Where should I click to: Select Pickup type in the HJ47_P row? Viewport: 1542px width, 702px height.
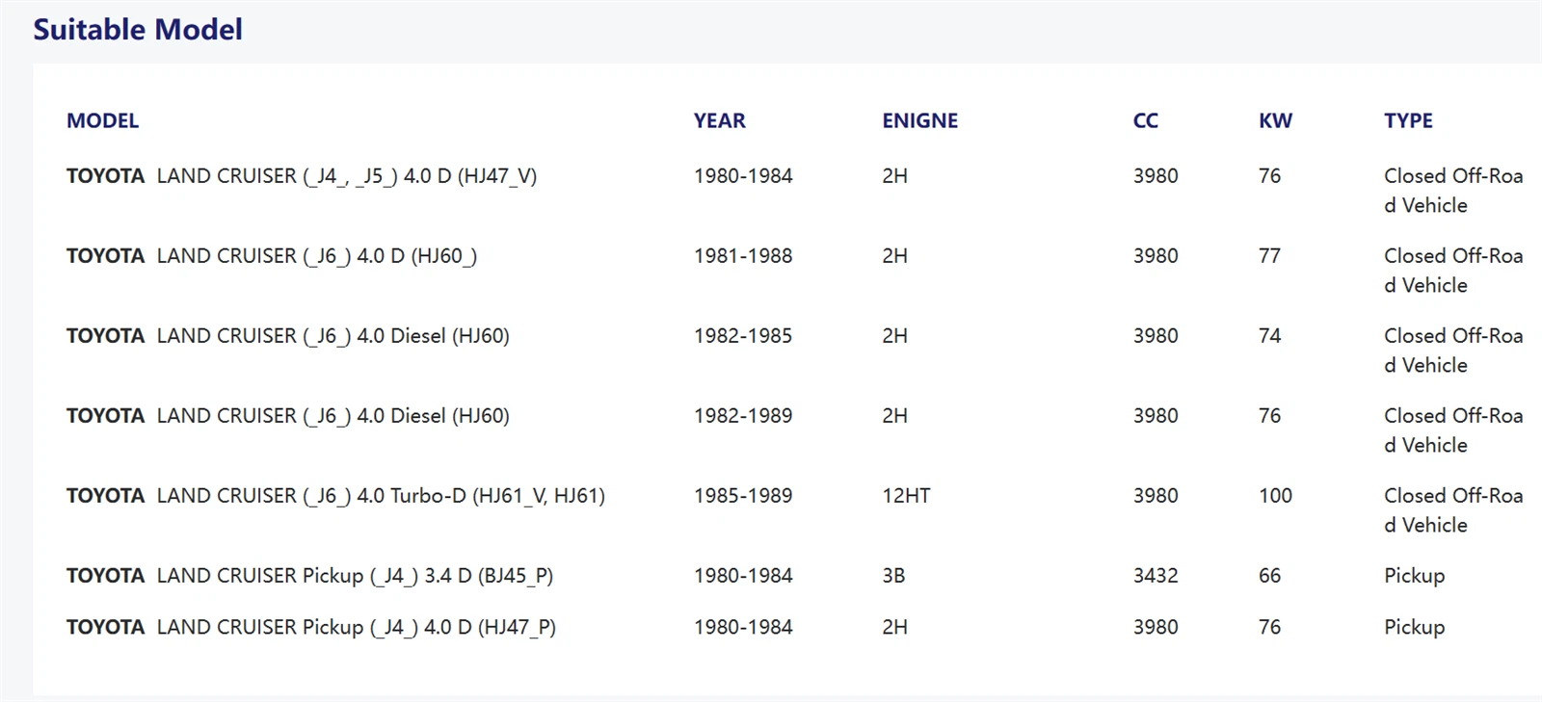tap(1414, 627)
